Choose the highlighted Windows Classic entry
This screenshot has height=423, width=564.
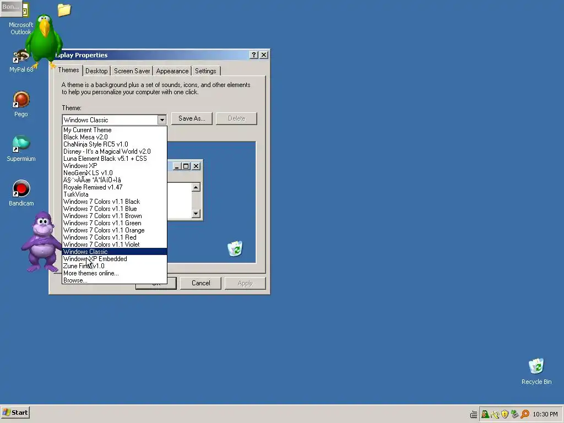click(x=115, y=252)
